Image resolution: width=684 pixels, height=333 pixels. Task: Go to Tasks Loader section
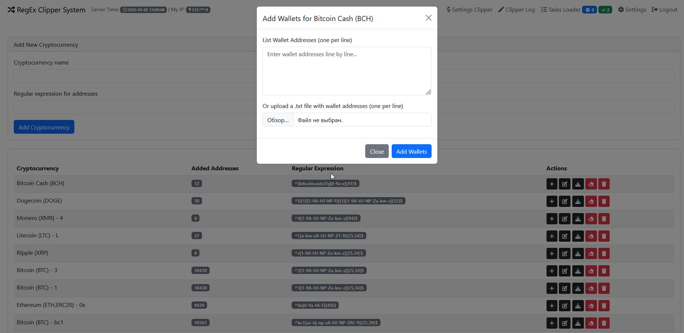(561, 10)
